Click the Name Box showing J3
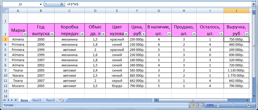This screenshot has height=110, width=258. tap(20, 4)
